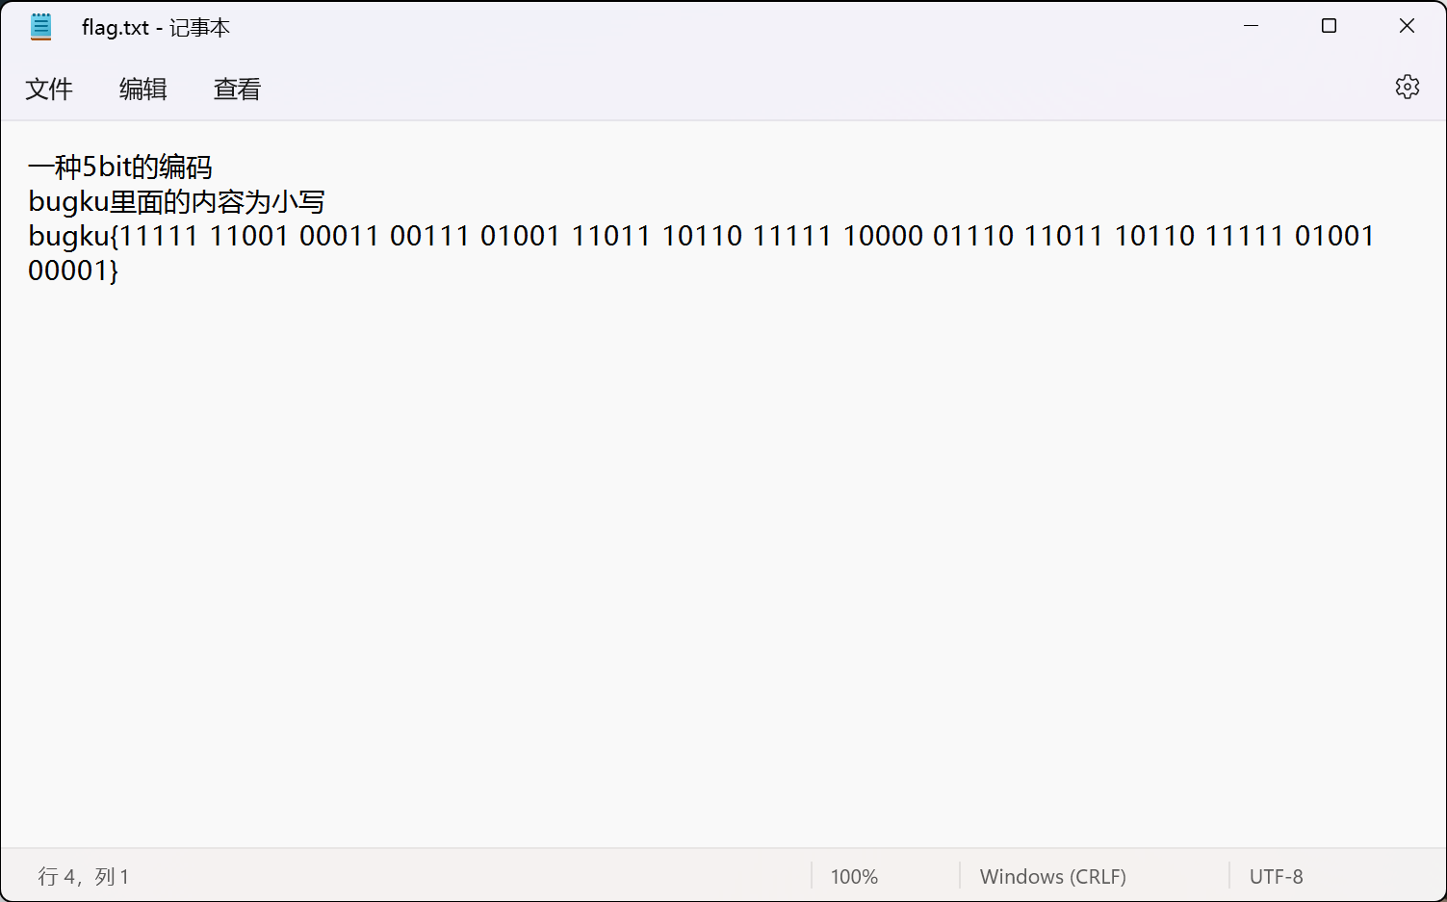
Task: Click the bugku{ text before the binary
Action: click(72, 236)
